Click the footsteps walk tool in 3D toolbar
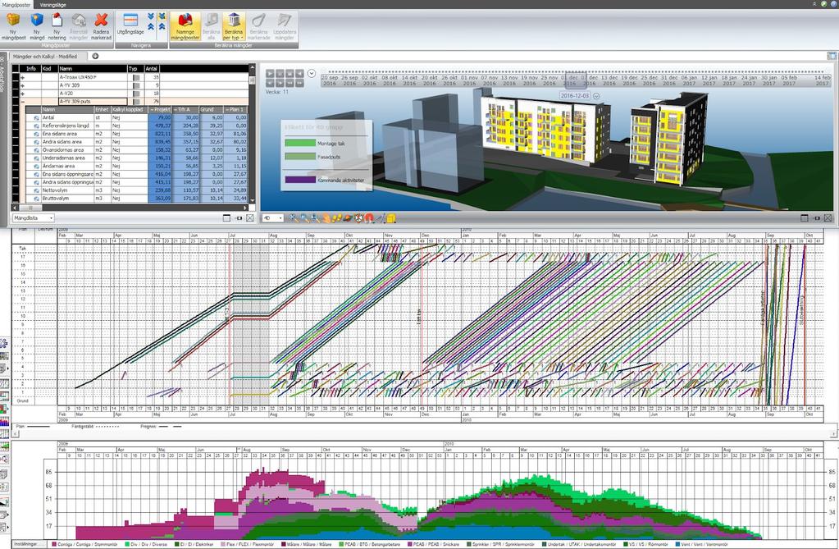The image size is (839, 549). pos(337,218)
